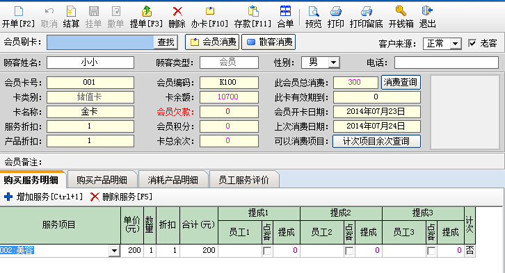This screenshot has width=505, height=273.
Task: Click the blue plus 增加服务 icon
Action: (x=8, y=197)
